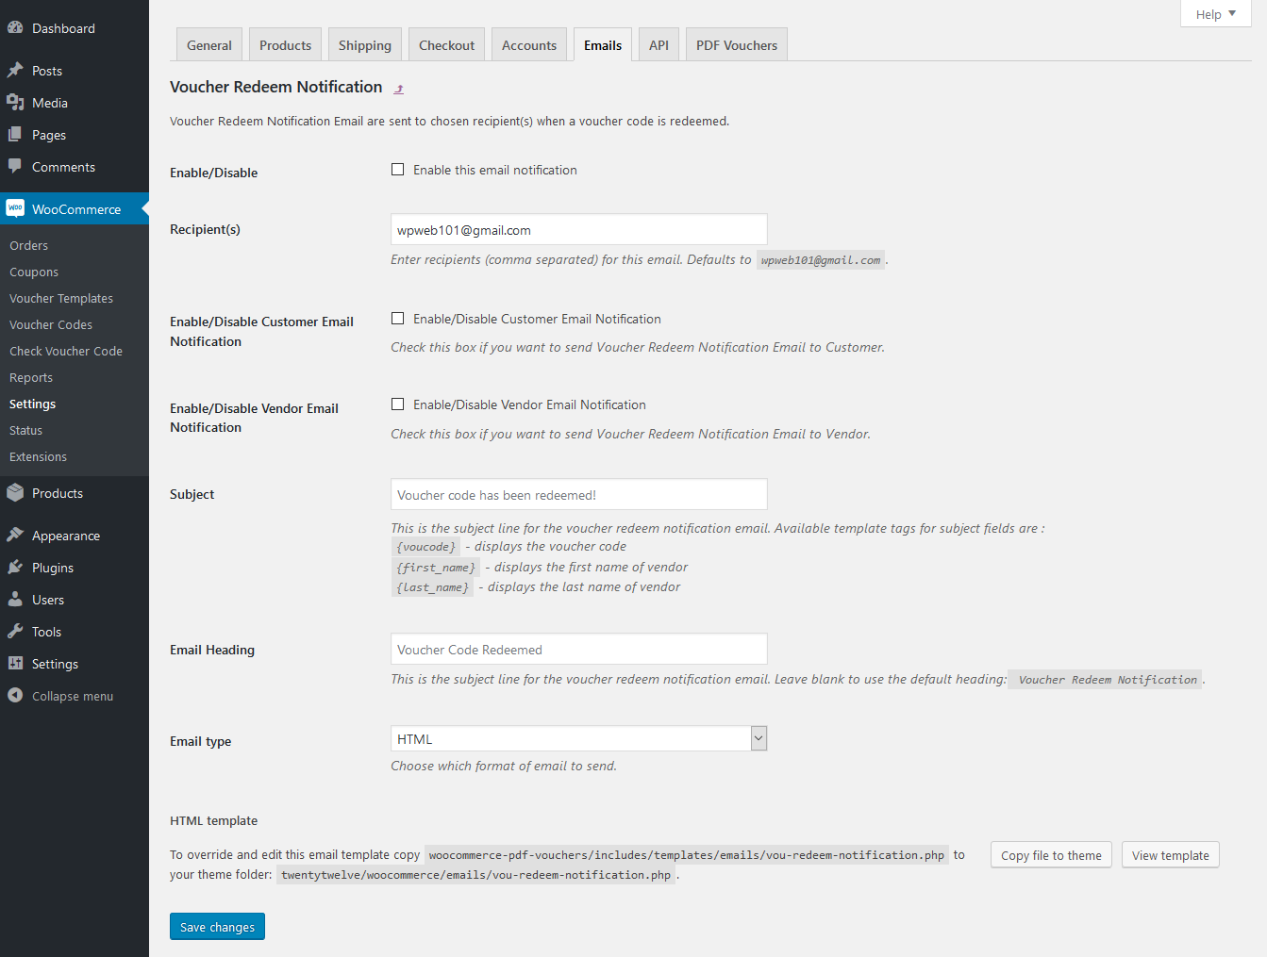
Task: Click the Posts pushpin icon
Action: (x=15, y=71)
